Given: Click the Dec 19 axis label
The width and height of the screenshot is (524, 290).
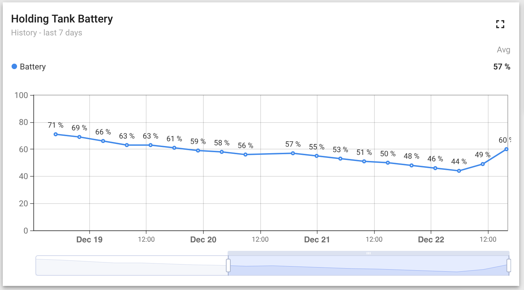Looking at the screenshot, I should click(x=89, y=240).
